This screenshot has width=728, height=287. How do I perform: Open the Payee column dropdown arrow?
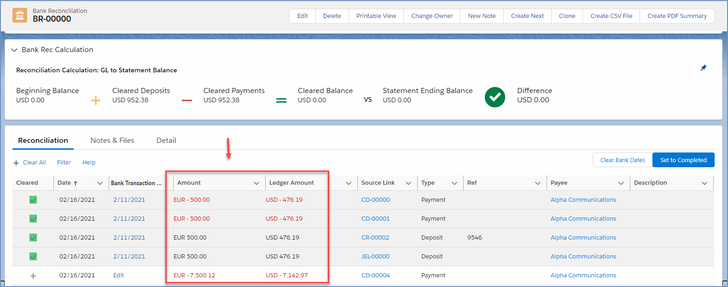click(621, 183)
